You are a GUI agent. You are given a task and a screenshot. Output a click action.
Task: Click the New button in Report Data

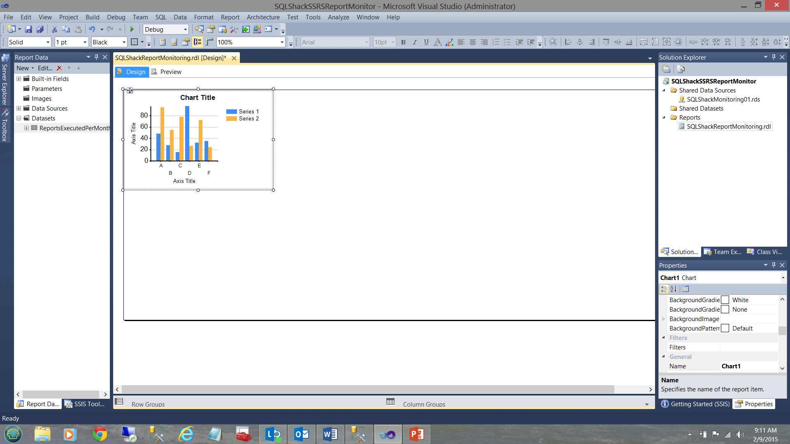pyautogui.click(x=23, y=68)
